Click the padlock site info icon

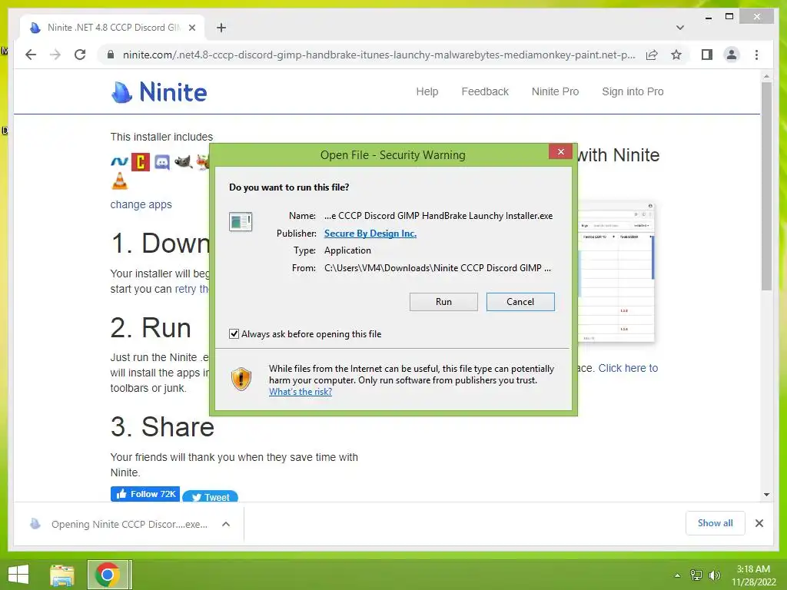click(x=111, y=55)
